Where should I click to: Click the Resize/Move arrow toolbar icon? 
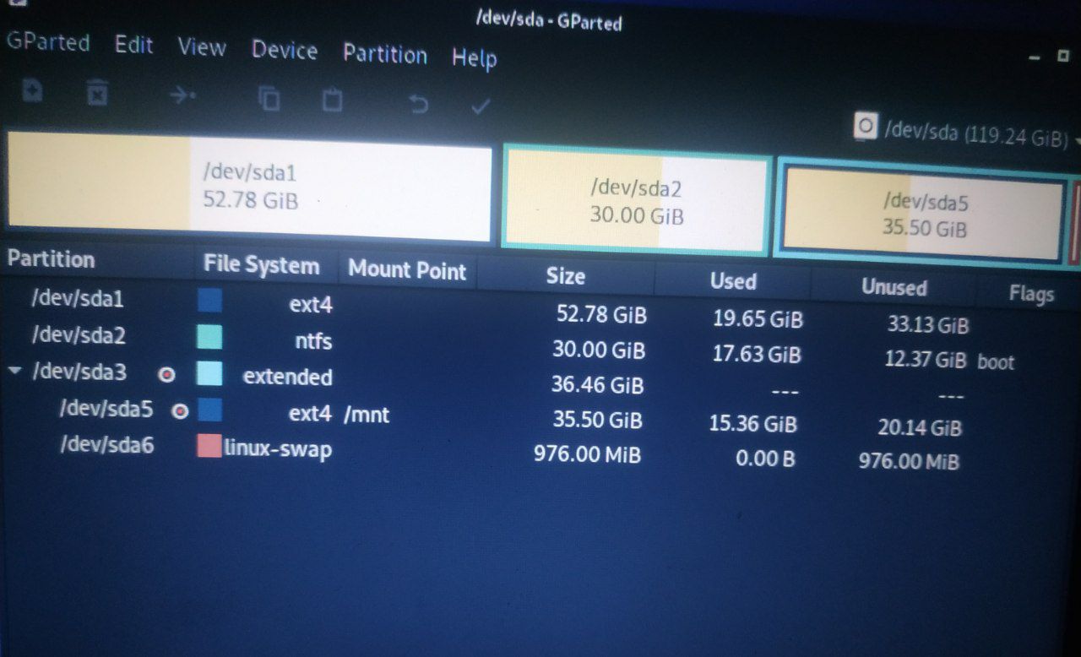click(x=182, y=95)
